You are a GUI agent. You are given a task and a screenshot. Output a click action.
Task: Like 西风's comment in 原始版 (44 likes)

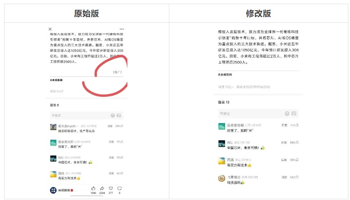click(122, 173)
